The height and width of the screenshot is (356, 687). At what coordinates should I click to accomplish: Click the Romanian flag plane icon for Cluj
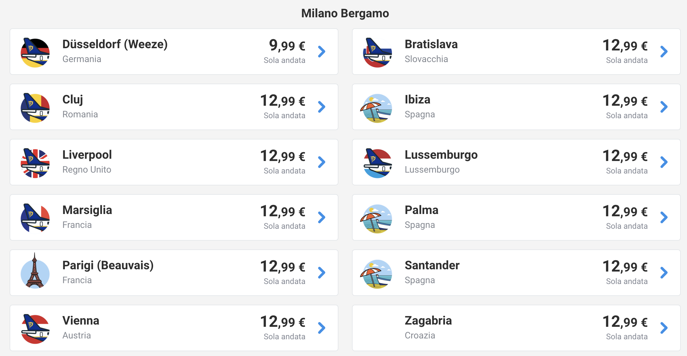(x=35, y=107)
